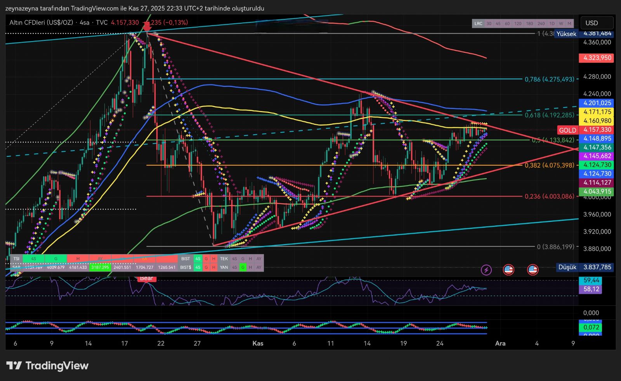Open the first US flag economic event
621x381 pixels.
tap(508, 270)
